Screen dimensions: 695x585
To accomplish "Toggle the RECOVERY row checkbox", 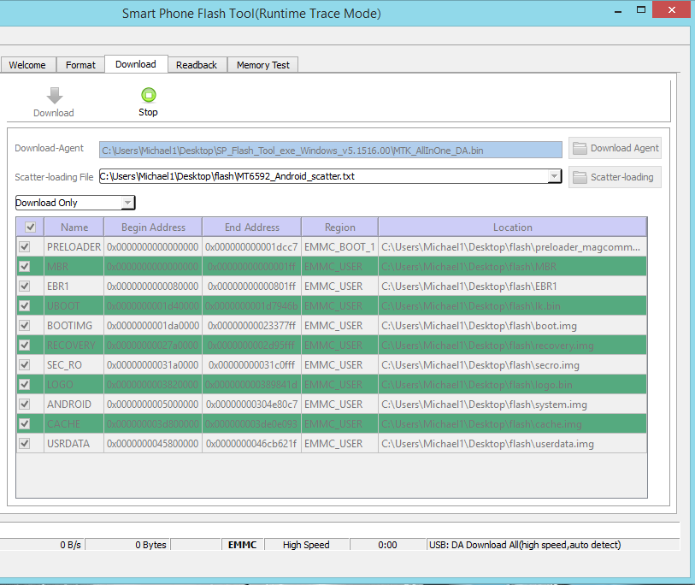I will click(x=25, y=346).
